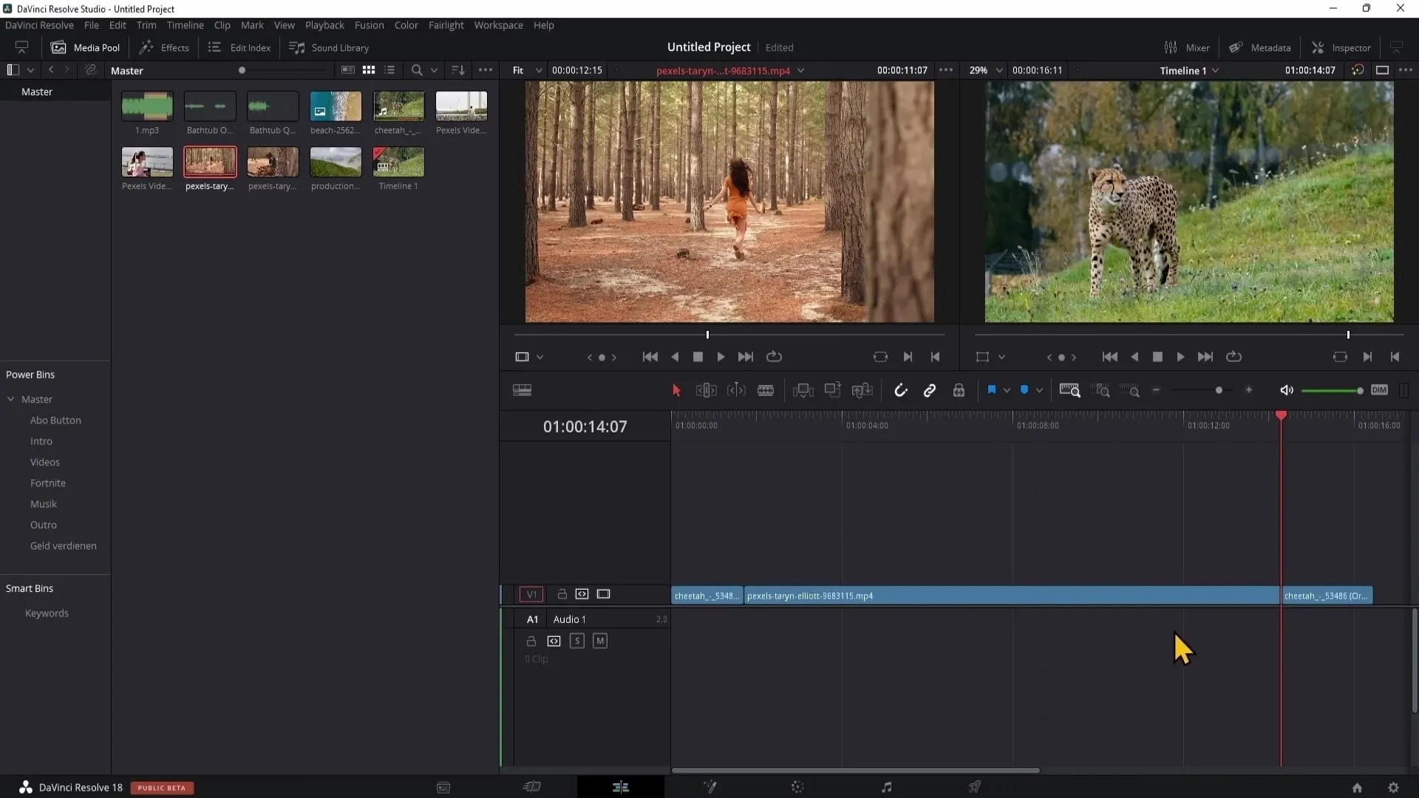Click the insert edit icon in toolbar
This screenshot has width=1419, height=798.
click(x=803, y=389)
